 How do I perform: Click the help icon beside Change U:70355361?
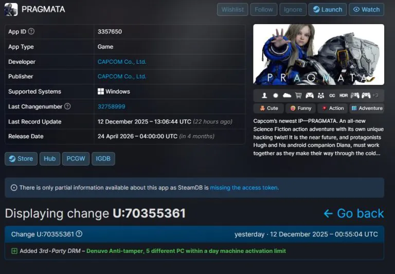(79, 234)
